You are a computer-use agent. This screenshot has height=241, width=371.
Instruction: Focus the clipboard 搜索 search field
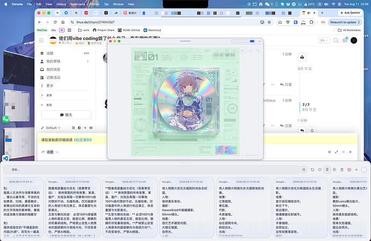click(x=152, y=170)
